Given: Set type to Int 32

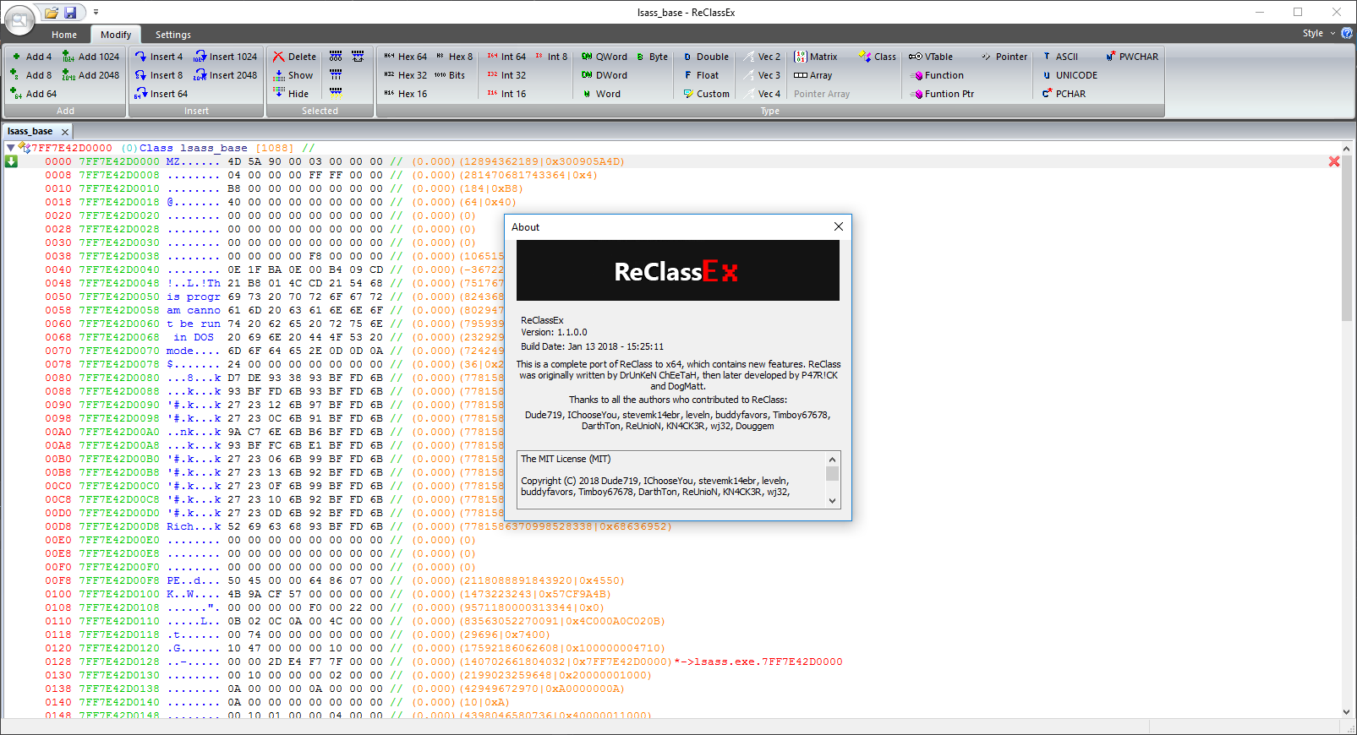Looking at the screenshot, I should (x=507, y=75).
